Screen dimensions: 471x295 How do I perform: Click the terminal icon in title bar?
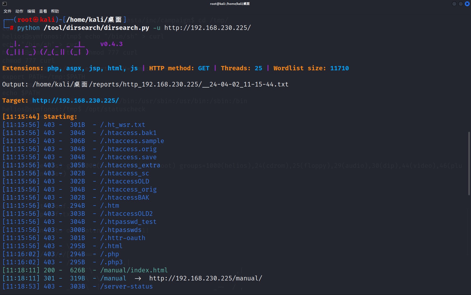click(5, 4)
